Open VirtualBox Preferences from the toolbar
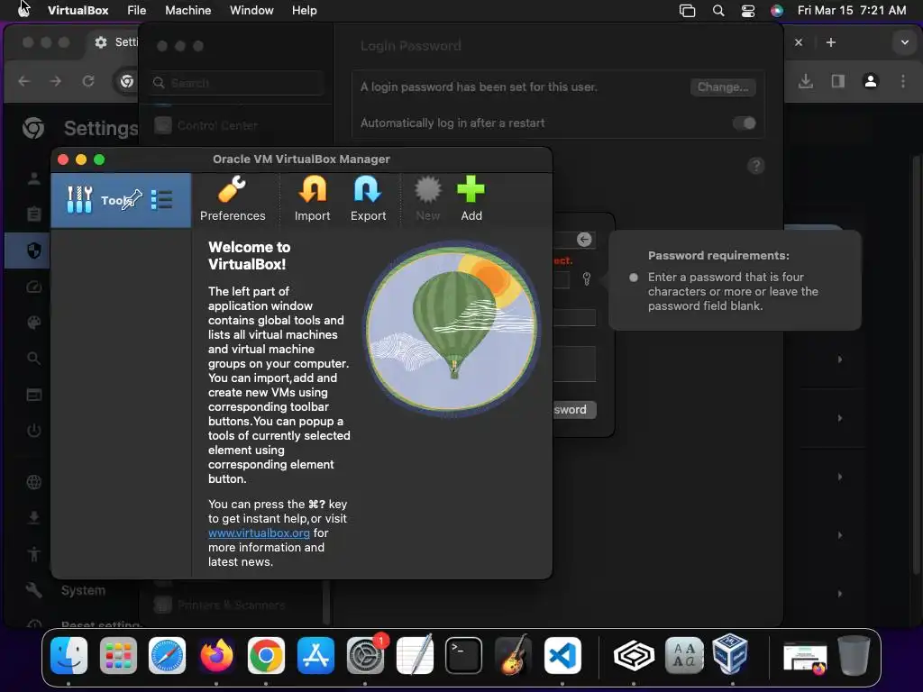Viewport: 923px width, 692px height. point(233,199)
